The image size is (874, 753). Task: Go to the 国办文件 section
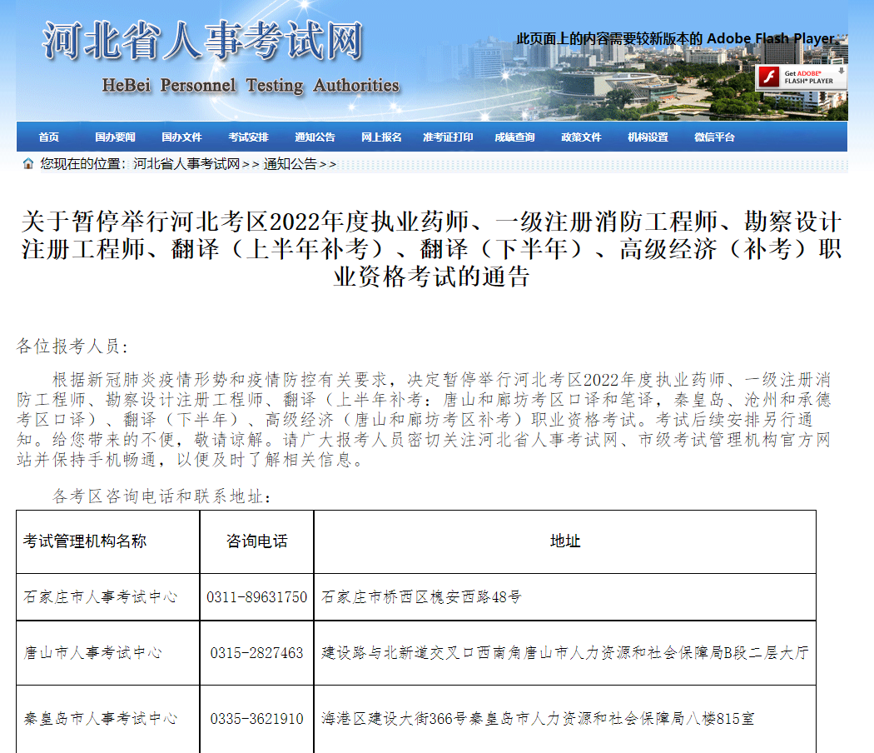click(181, 137)
